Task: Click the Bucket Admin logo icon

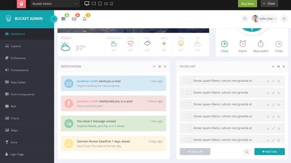Action: pyautogui.click(x=8, y=19)
